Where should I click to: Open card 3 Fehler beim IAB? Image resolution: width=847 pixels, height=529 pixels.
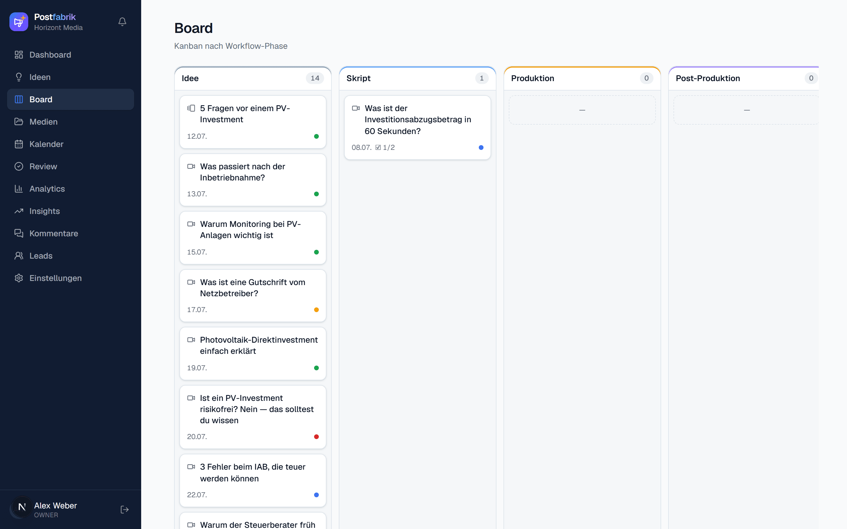253,481
